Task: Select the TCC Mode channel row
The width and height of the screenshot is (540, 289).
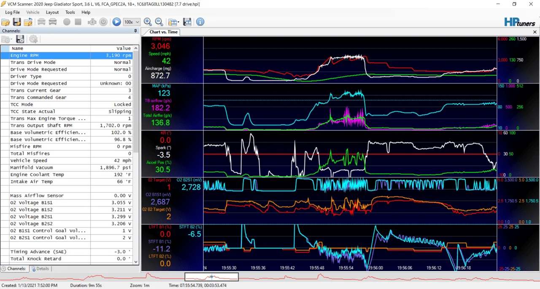Action: click(x=67, y=104)
